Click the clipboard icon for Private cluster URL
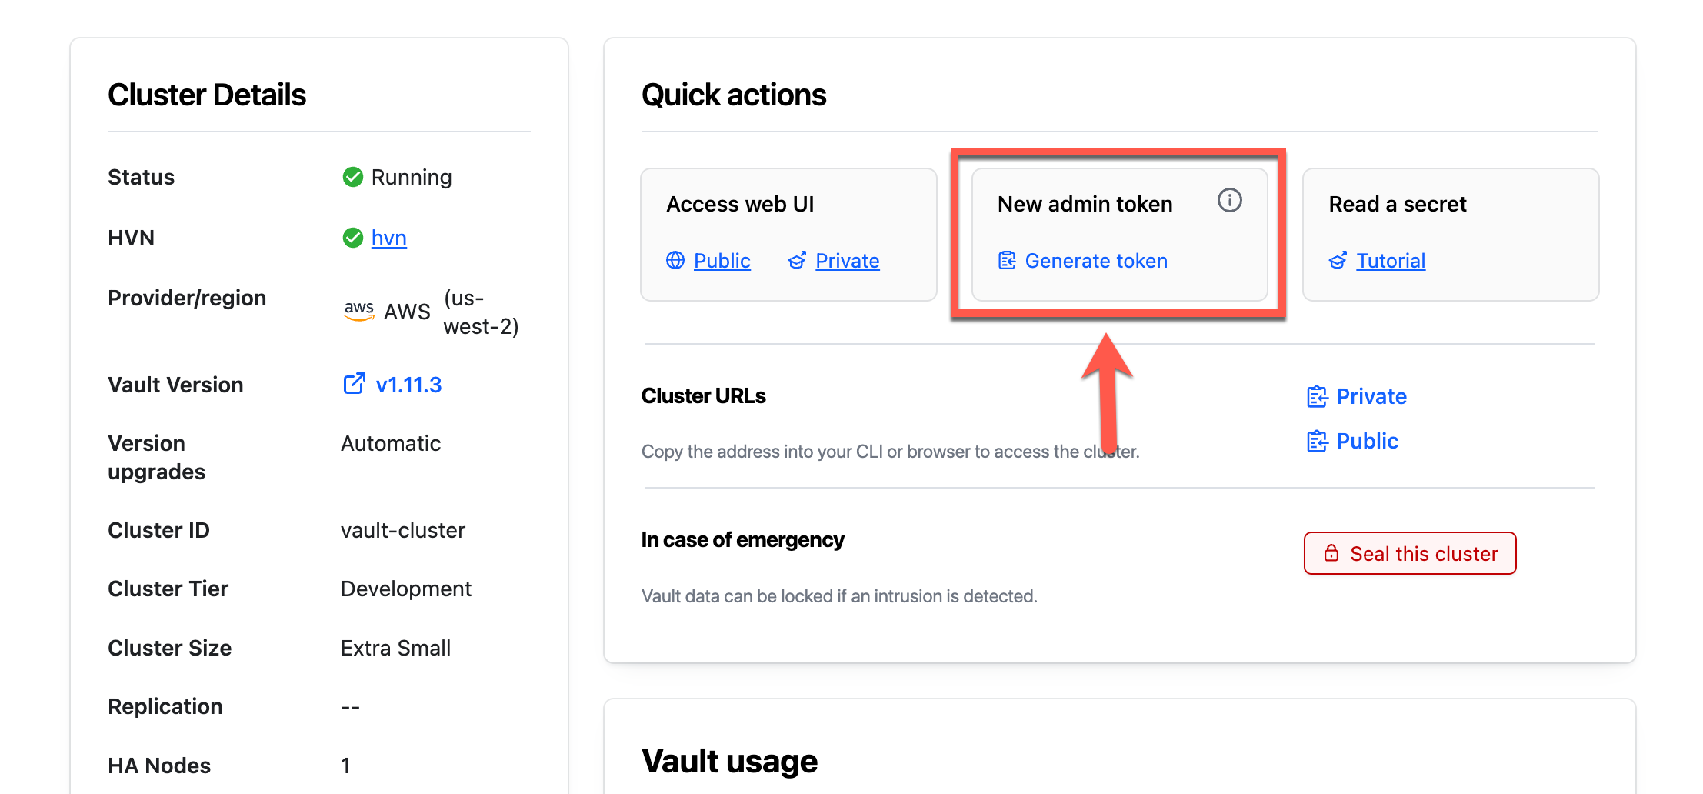1703x794 pixels. [1318, 396]
